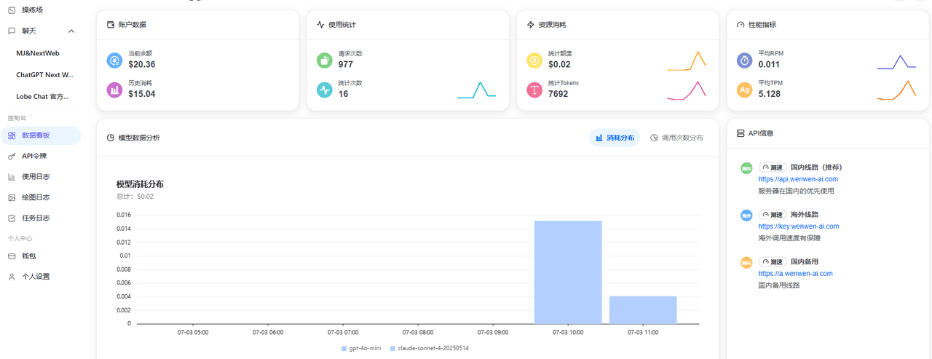This screenshot has width=932, height=359.
Task: Click the 使用统计 pulse header icon
Action: (x=320, y=25)
